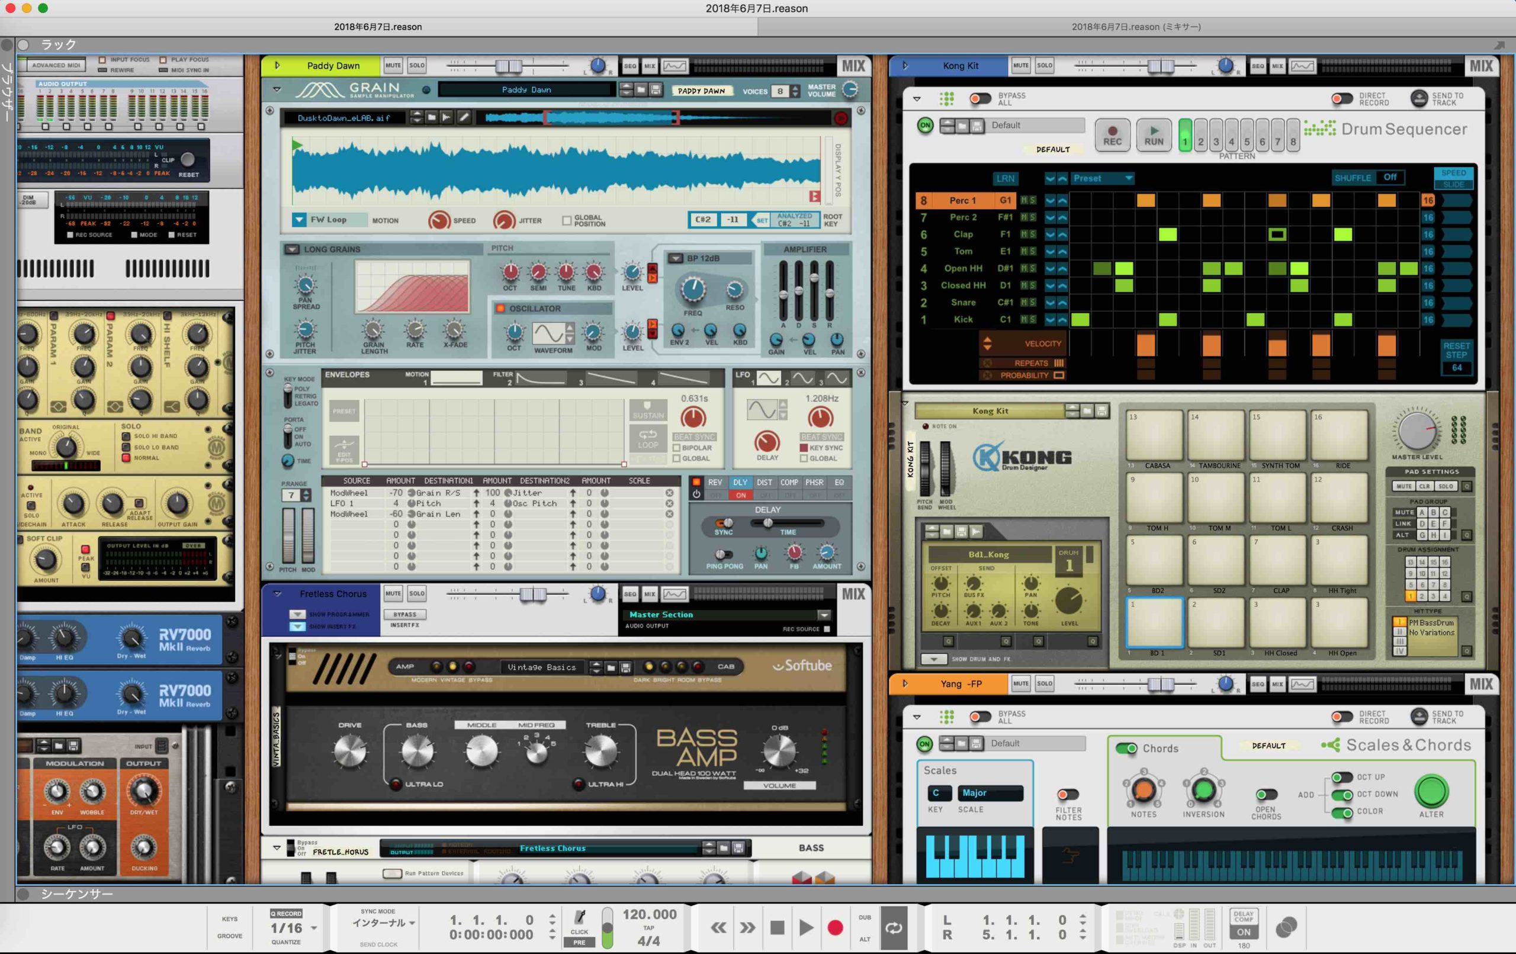Toggle the Chords switch in Scales & Chords
The height and width of the screenshot is (954, 1516).
(x=1126, y=748)
